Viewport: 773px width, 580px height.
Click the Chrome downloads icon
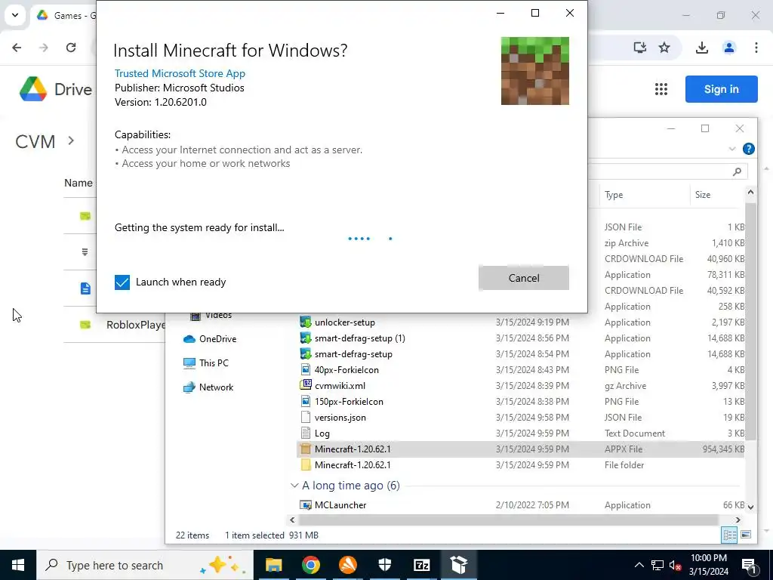pyautogui.click(x=702, y=48)
